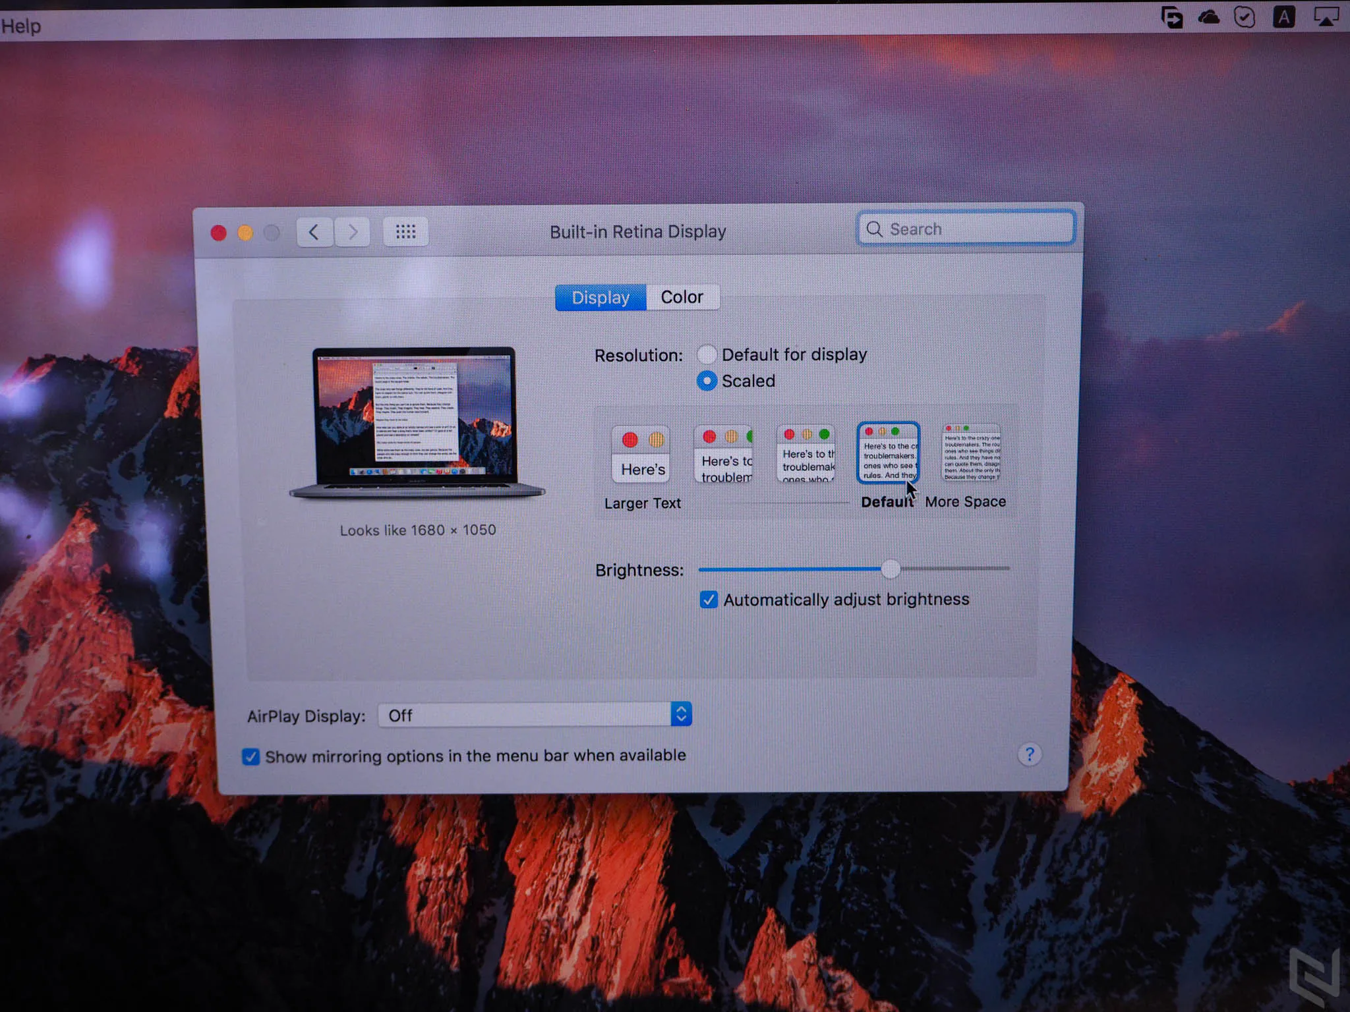This screenshot has height=1012, width=1350.
Task: Select the 'Scaled' resolution option
Action: (707, 381)
